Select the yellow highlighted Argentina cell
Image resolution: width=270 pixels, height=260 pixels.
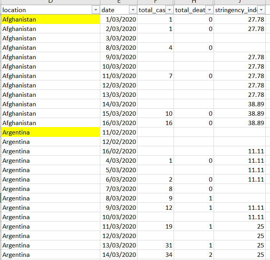51,132
